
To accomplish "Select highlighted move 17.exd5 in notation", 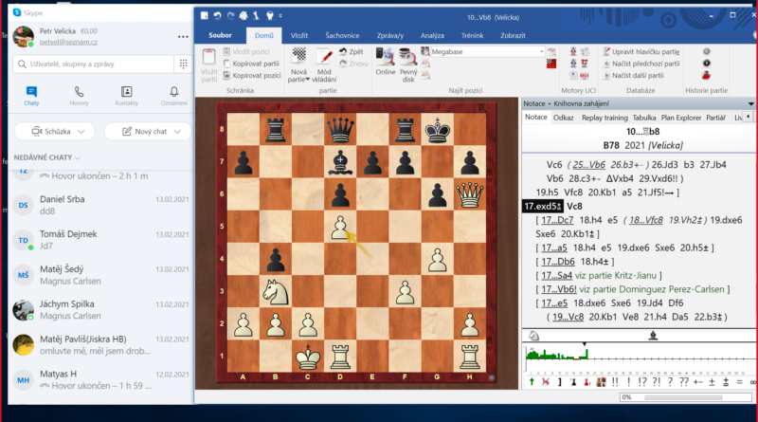I will point(542,206).
